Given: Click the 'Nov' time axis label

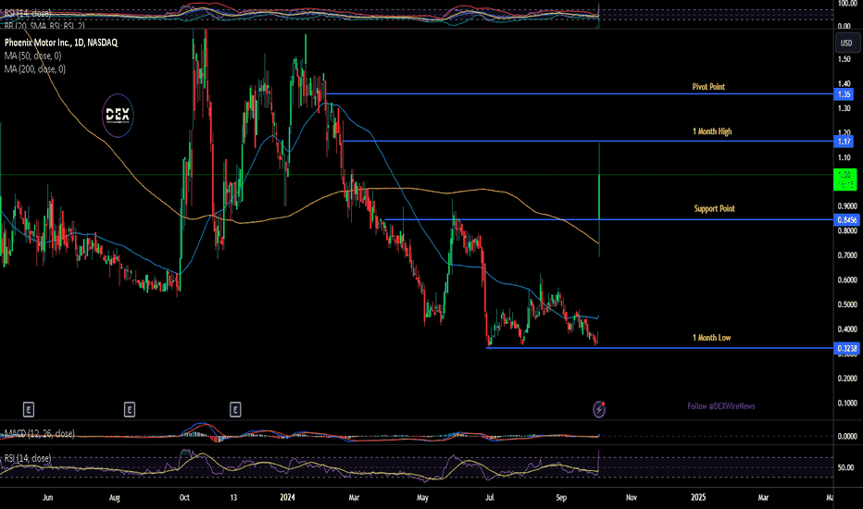Looking at the screenshot, I should click(x=632, y=498).
